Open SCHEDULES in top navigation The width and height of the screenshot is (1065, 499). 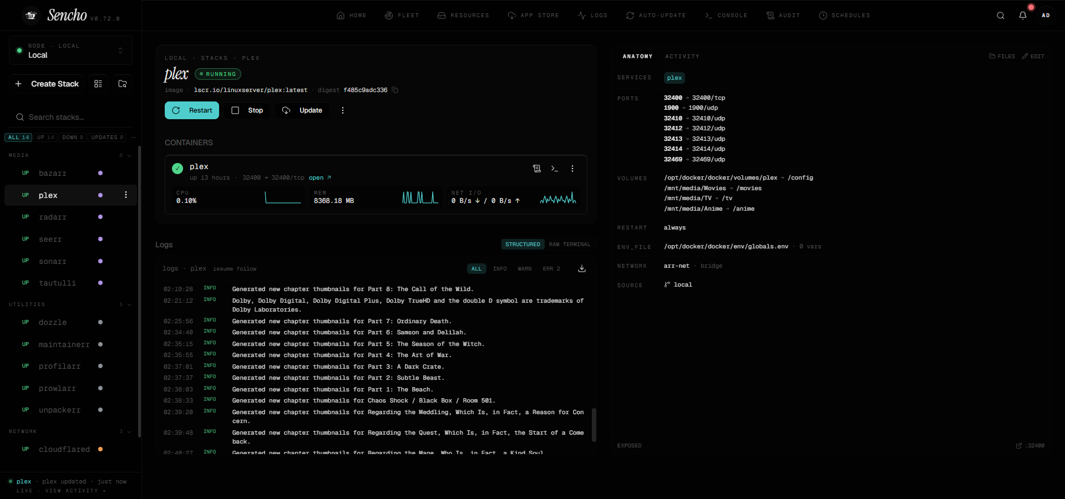(x=845, y=16)
